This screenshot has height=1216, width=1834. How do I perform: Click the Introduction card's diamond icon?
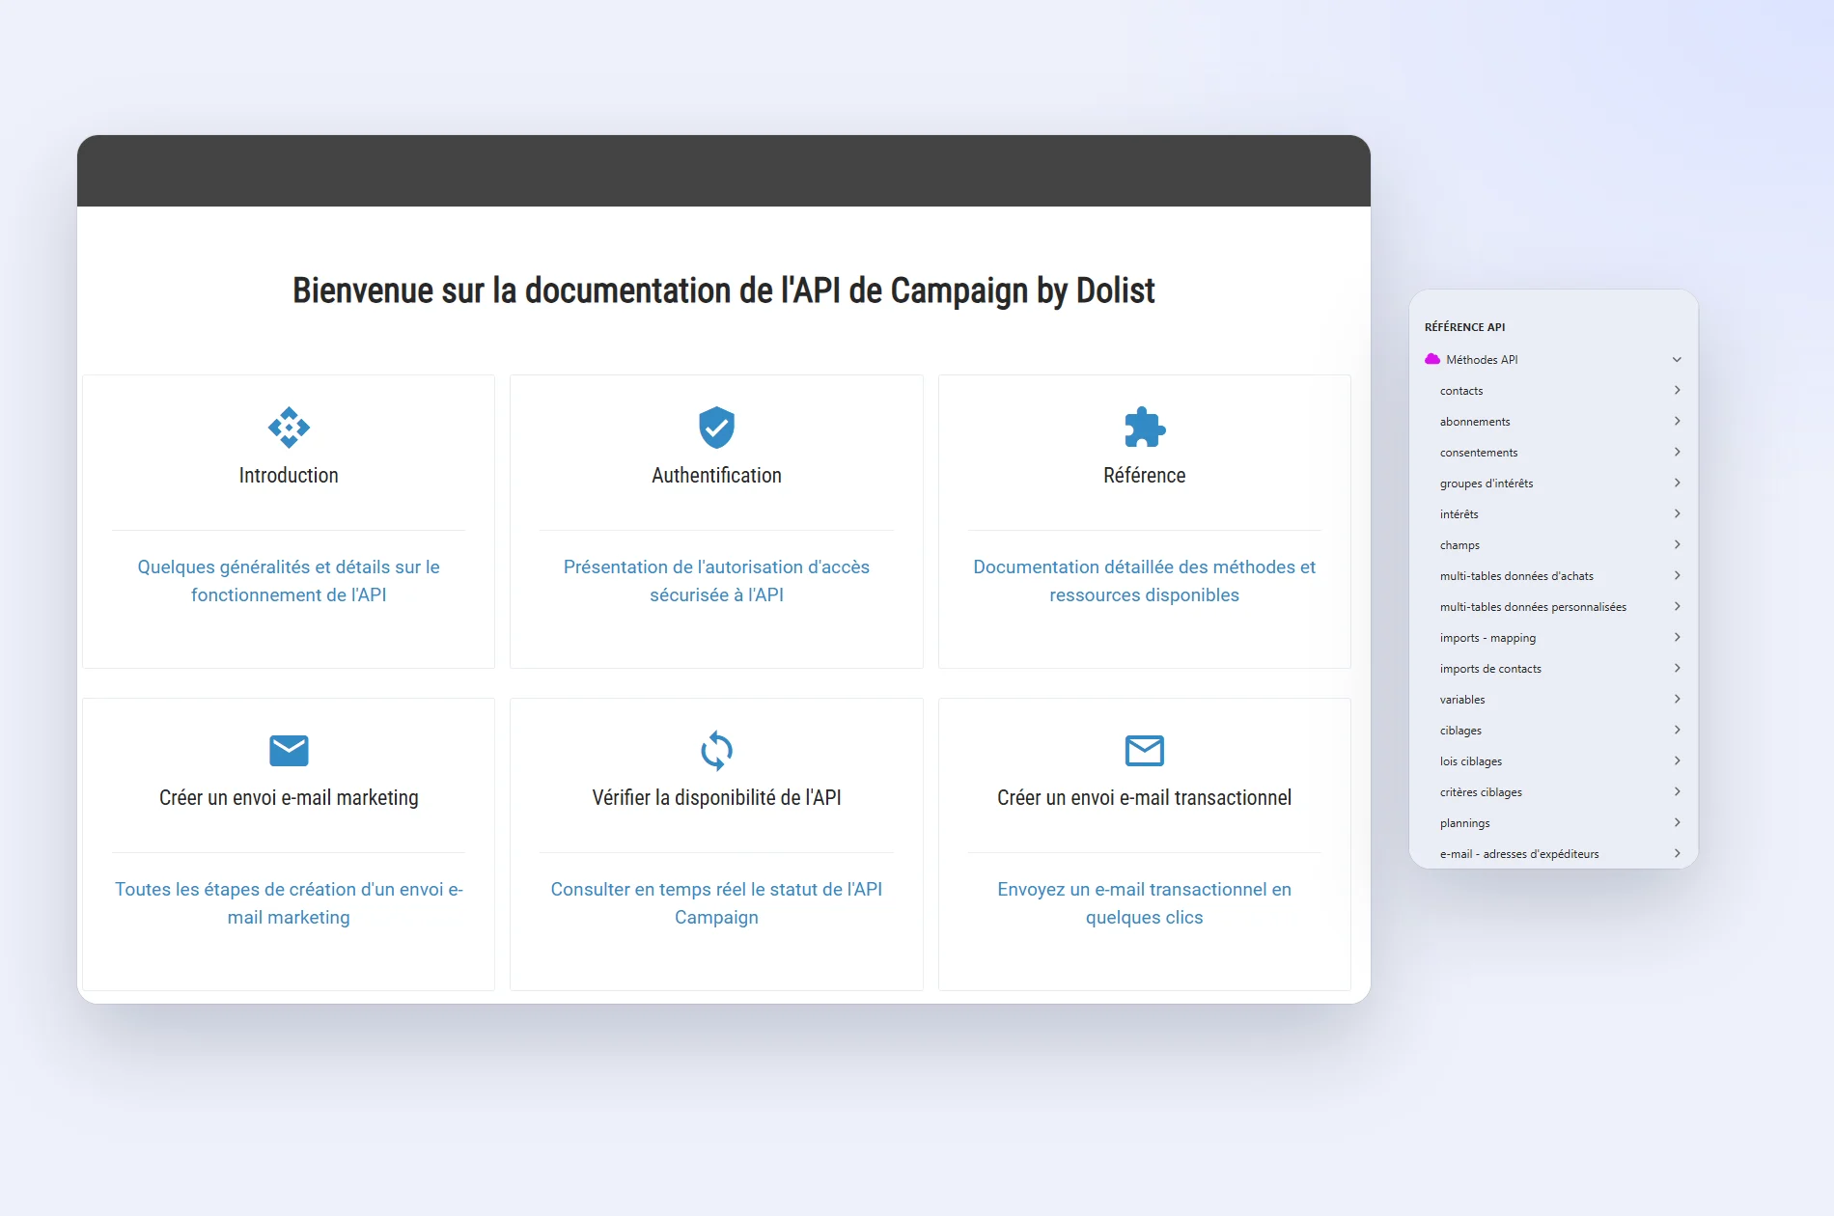pyautogui.click(x=289, y=428)
